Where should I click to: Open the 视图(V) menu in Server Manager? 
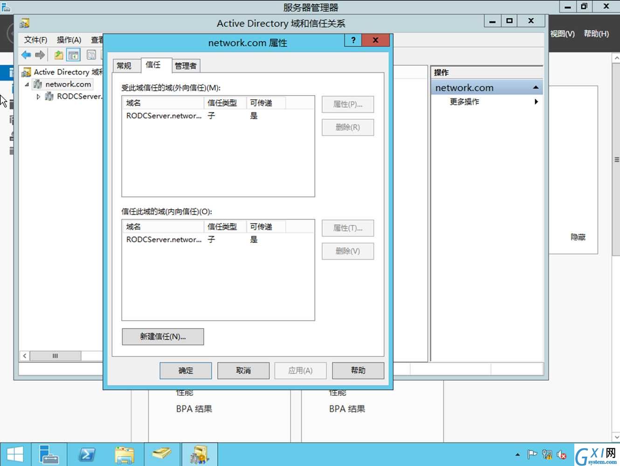pos(562,34)
